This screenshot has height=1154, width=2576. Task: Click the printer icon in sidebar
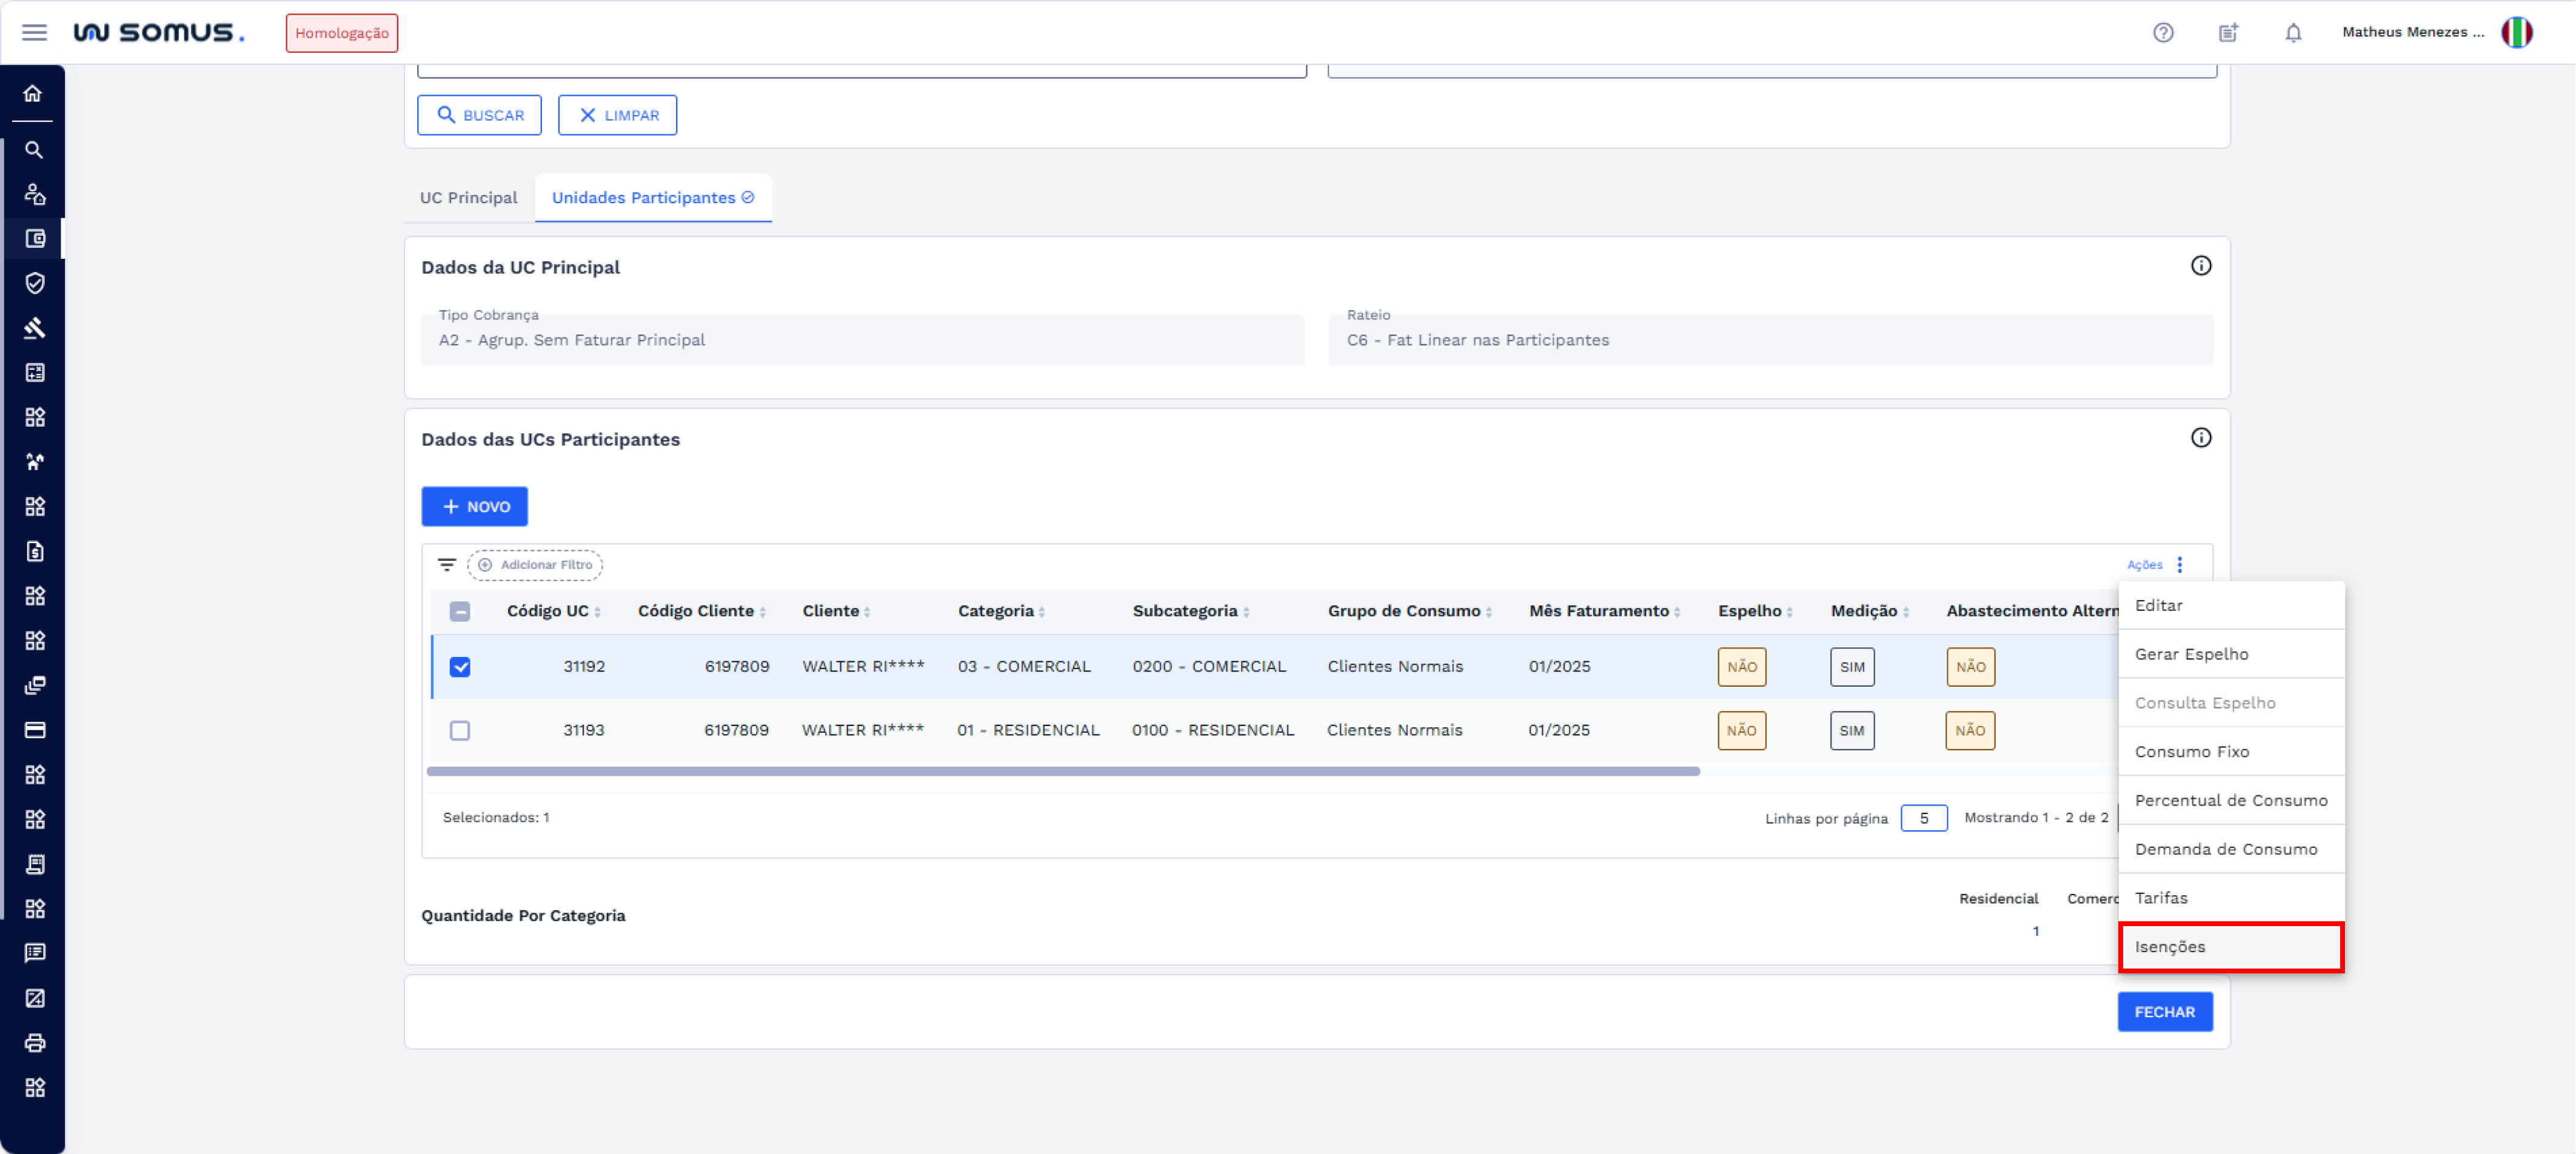34,1042
